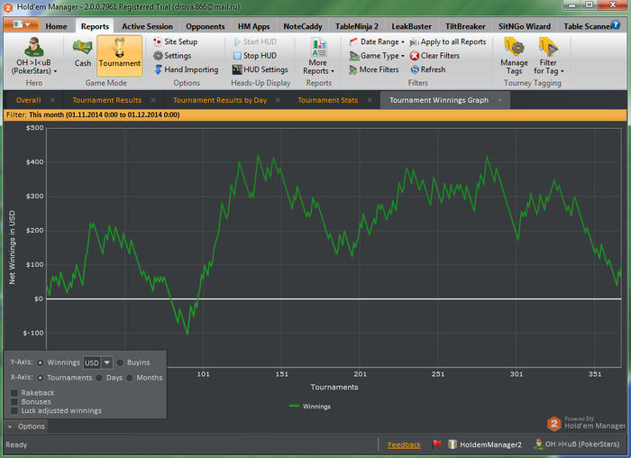Open the LeakBuster tab
Screen dimensions: 631x458
point(411,26)
